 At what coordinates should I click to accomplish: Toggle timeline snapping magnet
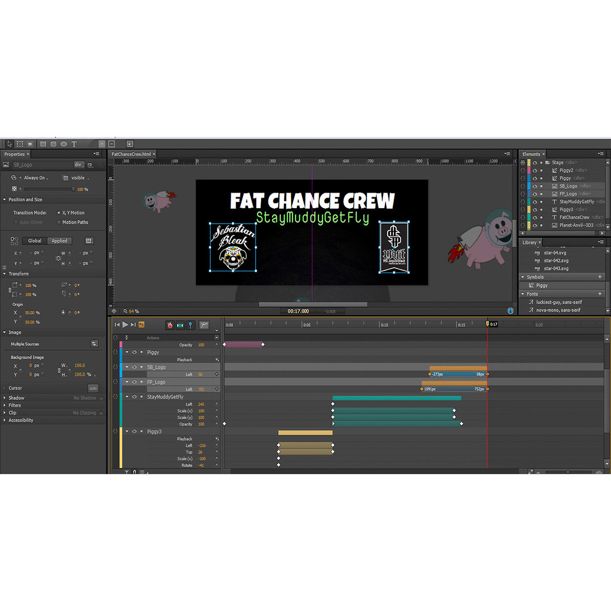(x=134, y=472)
